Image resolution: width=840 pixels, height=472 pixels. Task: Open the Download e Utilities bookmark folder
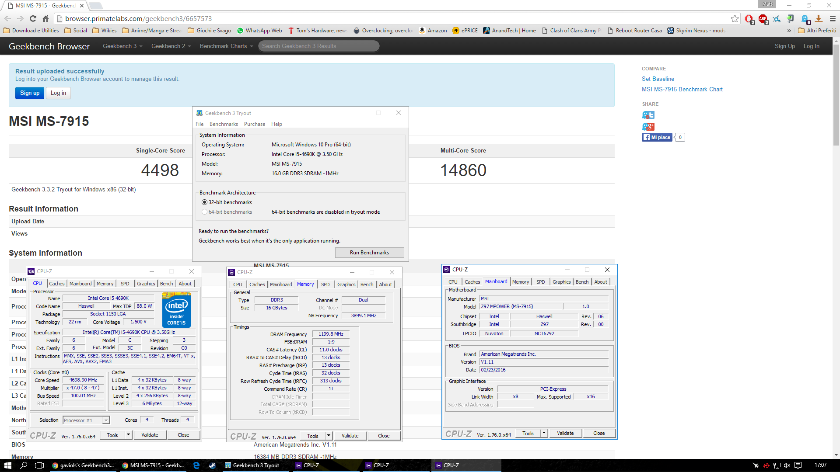click(x=31, y=31)
